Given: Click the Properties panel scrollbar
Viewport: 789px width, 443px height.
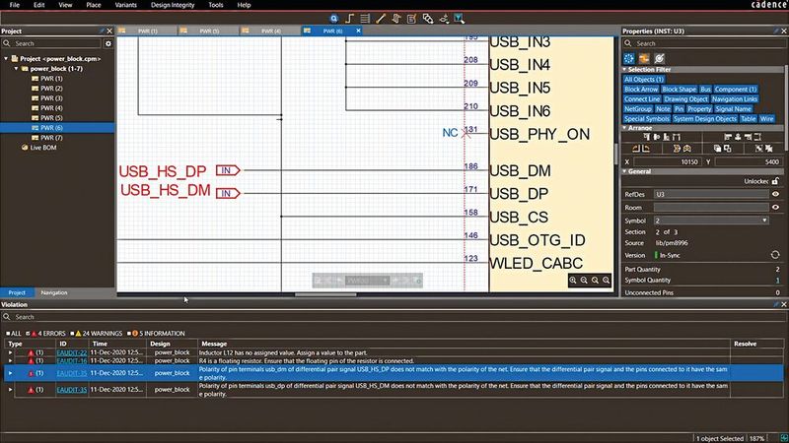Looking at the screenshot, I should click(786, 108).
